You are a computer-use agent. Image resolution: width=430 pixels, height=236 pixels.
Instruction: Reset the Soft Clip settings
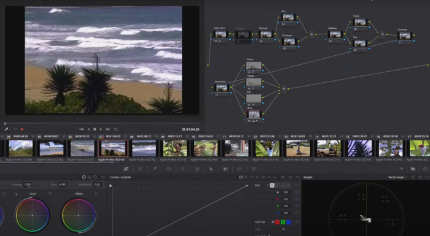point(297,222)
